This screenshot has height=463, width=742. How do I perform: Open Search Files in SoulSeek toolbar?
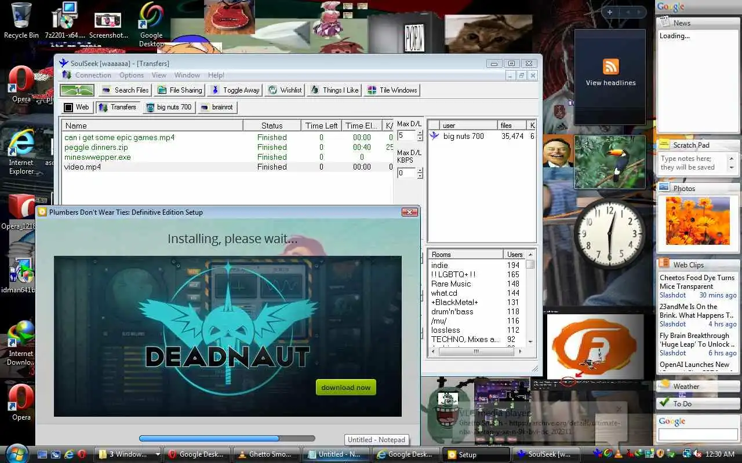[x=125, y=90]
